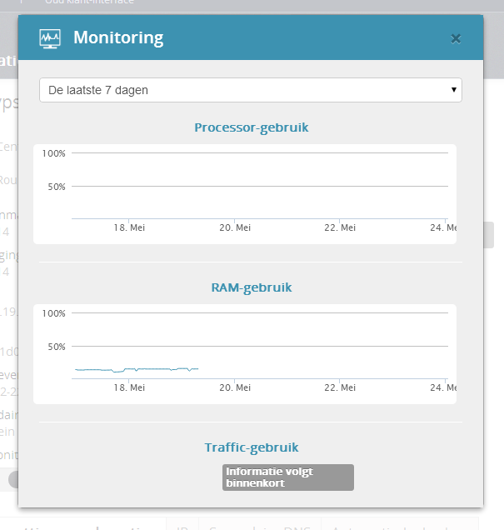This screenshot has width=504, height=530.
Task: Click 18. Mei on the Processor chart
Action: pyautogui.click(x=129, y=227)
